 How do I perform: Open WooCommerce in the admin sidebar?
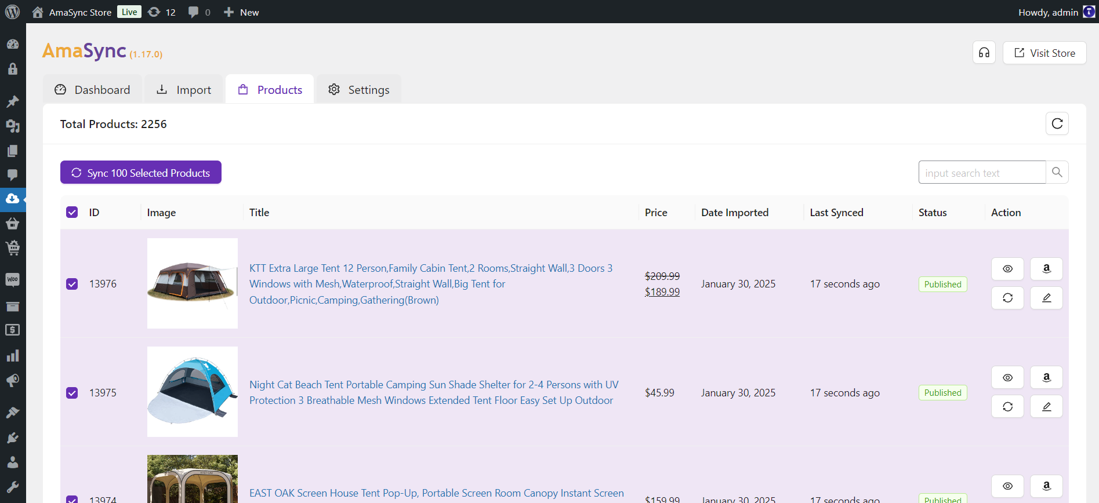(x=13, y=280)
